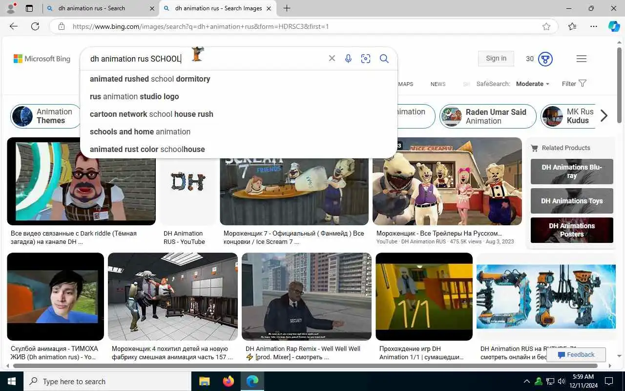The image size is (625, 391).
Task: Open Dark riddle video result caption
Action: pos(74,238)
